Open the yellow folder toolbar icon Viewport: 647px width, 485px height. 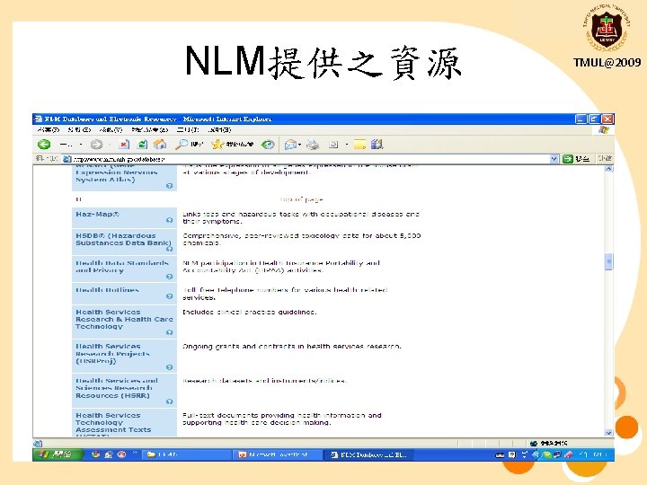[x=359, y=145]
